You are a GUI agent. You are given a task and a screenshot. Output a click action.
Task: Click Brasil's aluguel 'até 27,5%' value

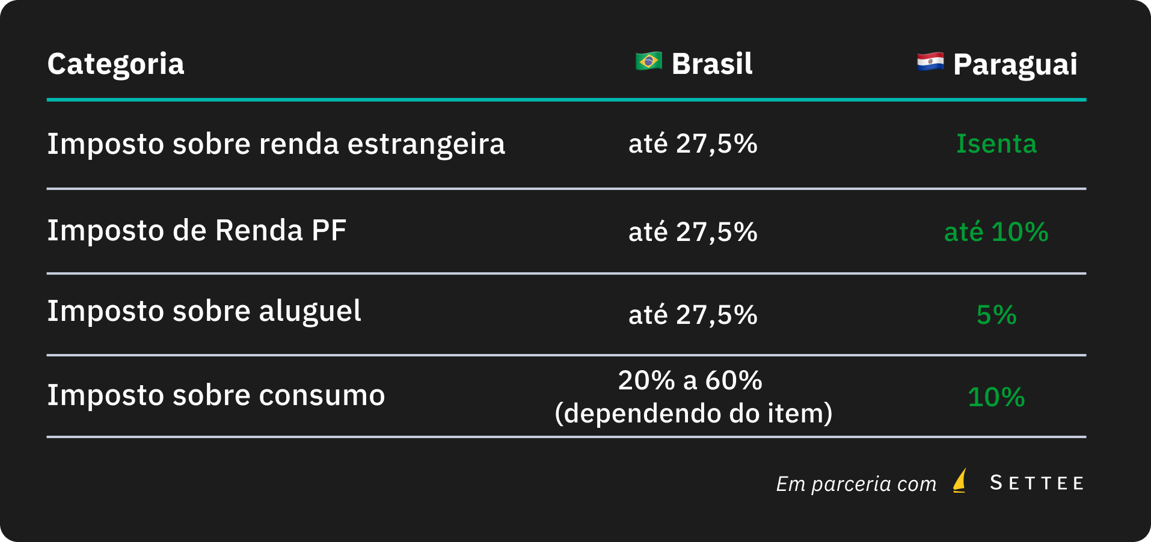pyautogui.click(x=693, y=315)
